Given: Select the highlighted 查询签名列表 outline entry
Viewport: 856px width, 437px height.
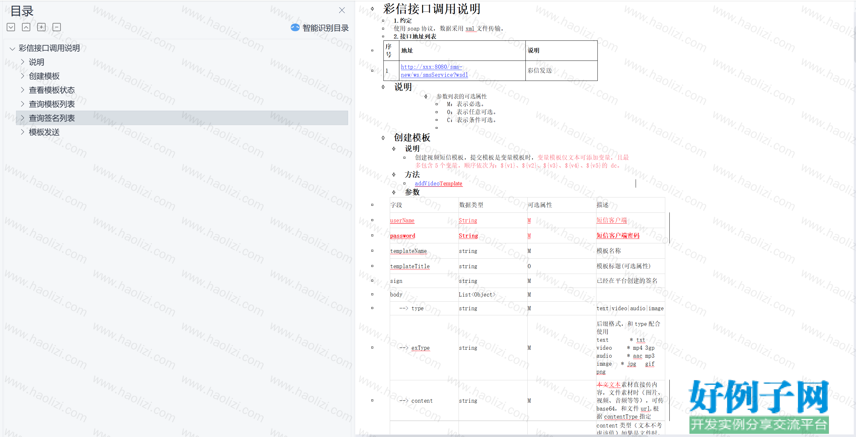Looking at the screenshot, I should tap(182, 118).
